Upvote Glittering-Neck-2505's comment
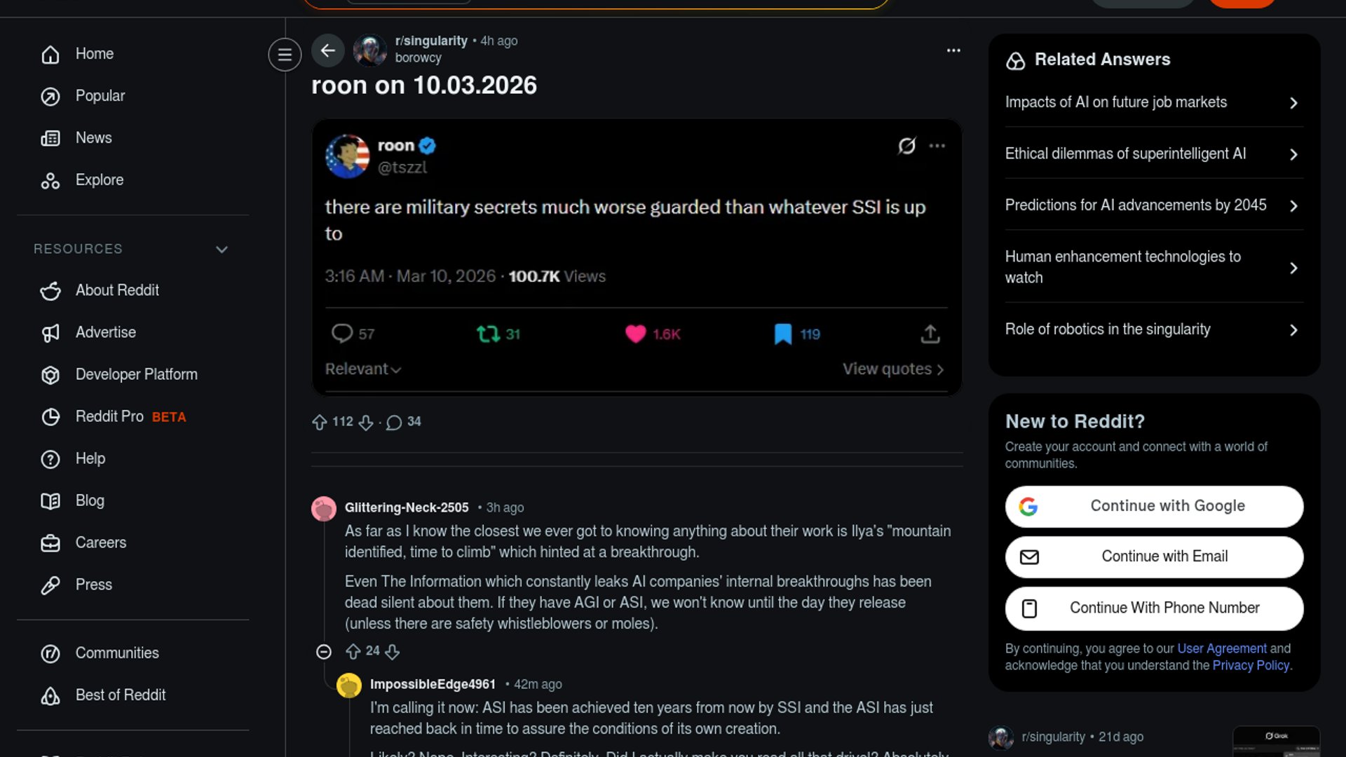The width and height of the screenshot is (1346, 757). [353, 651]
